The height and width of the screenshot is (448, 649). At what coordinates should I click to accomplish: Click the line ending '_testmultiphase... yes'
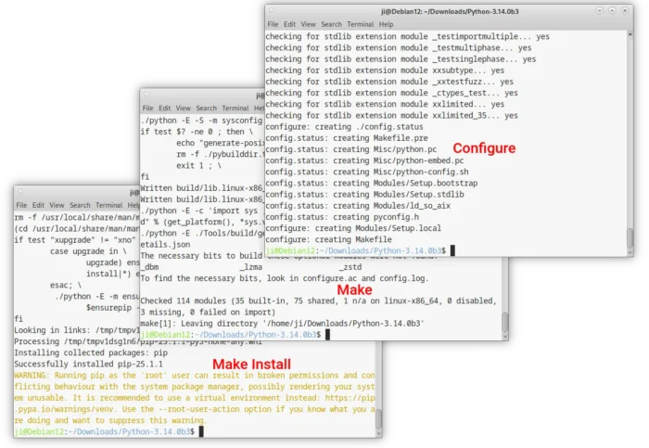click(398, 47)
